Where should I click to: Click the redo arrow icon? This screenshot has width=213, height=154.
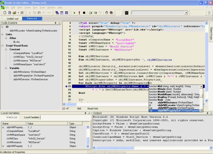[49, 13]
